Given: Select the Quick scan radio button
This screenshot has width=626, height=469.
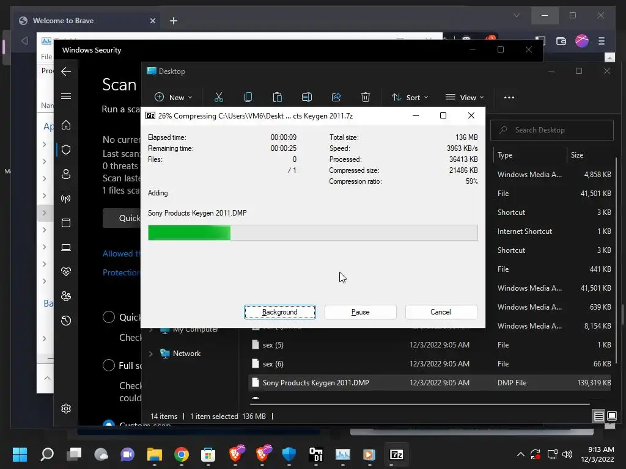Looking at the screenshot, I should [x=109, y=317].
